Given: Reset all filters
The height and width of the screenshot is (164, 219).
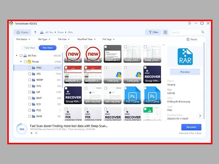Looking at the screenshot, I should point(192,39).
